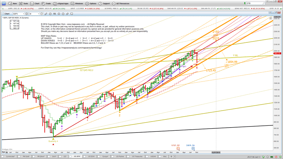Click the symbol link icon next to $SPX
Screen dimensions: 283x159
27,14
